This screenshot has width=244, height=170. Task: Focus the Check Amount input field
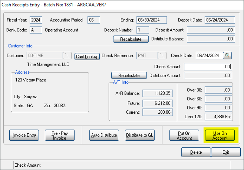208,67
